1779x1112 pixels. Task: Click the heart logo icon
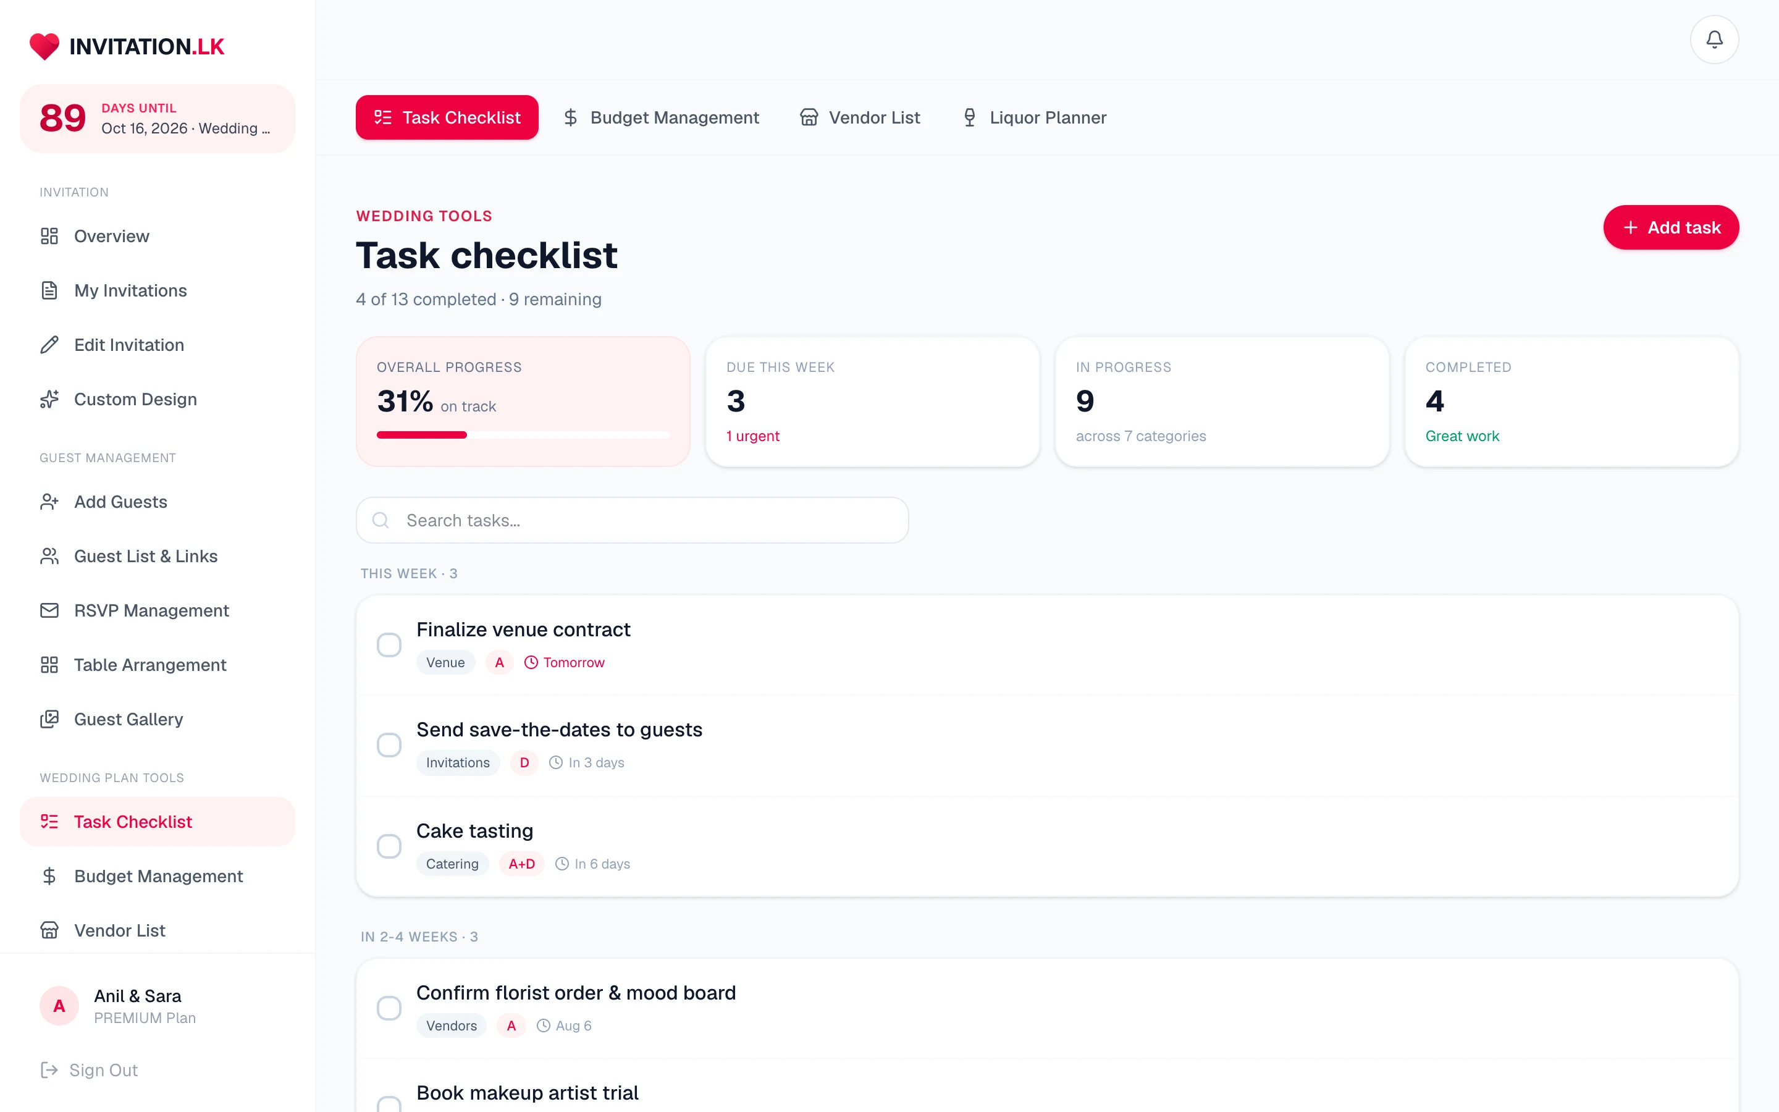44,46
